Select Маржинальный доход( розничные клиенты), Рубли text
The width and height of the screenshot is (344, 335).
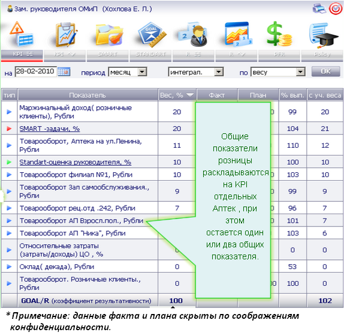pyautogui.click(x=76, y=112)
